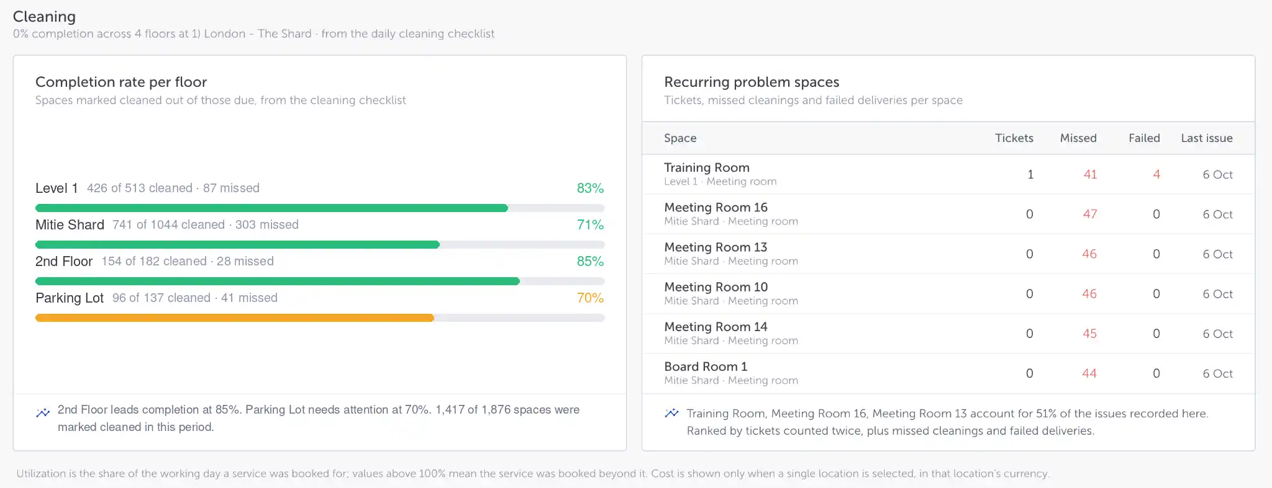
Task: Open the Meeting Room 16 row
Action: pos(948,214)
